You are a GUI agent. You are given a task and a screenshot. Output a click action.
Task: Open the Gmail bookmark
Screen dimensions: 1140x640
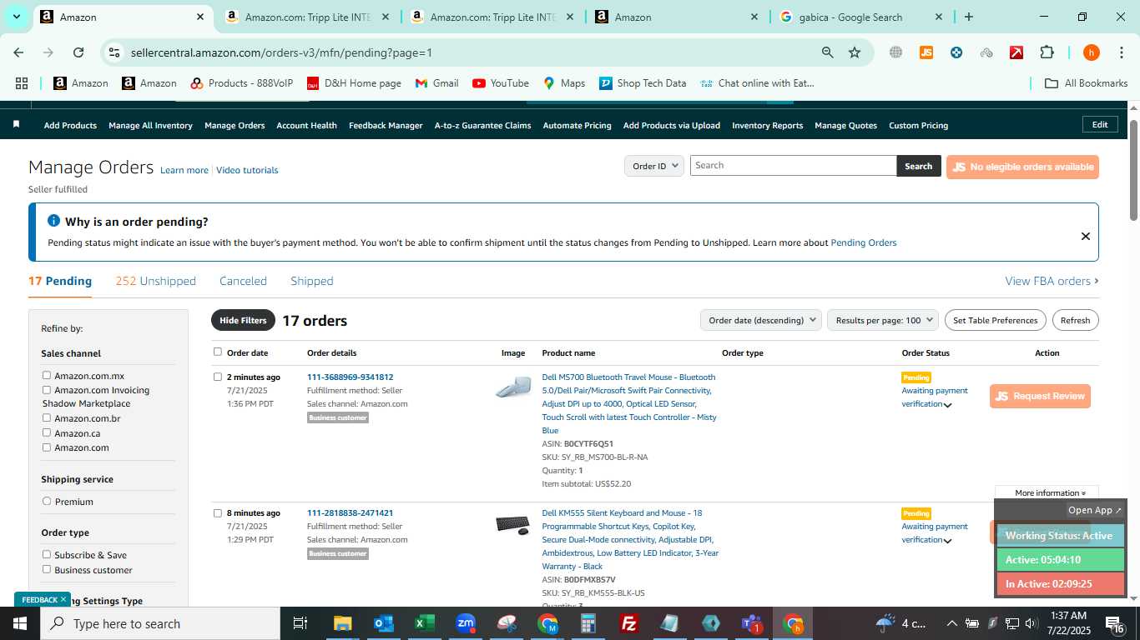click(x=436, y=83)
